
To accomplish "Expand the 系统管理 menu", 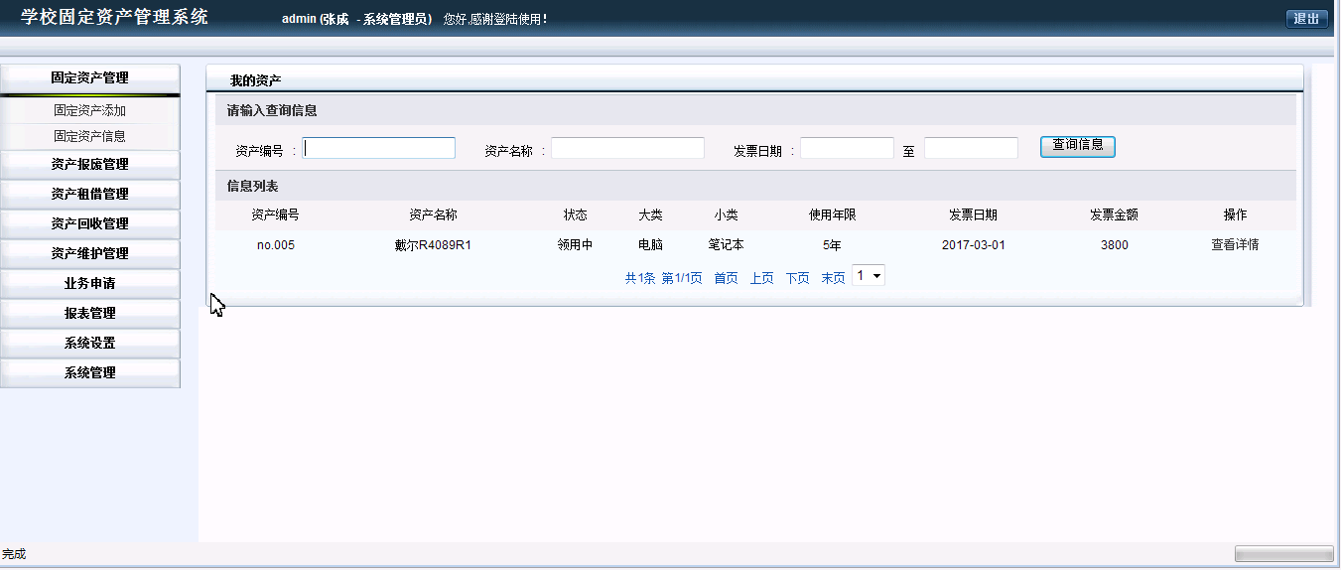I will (89, 372).
